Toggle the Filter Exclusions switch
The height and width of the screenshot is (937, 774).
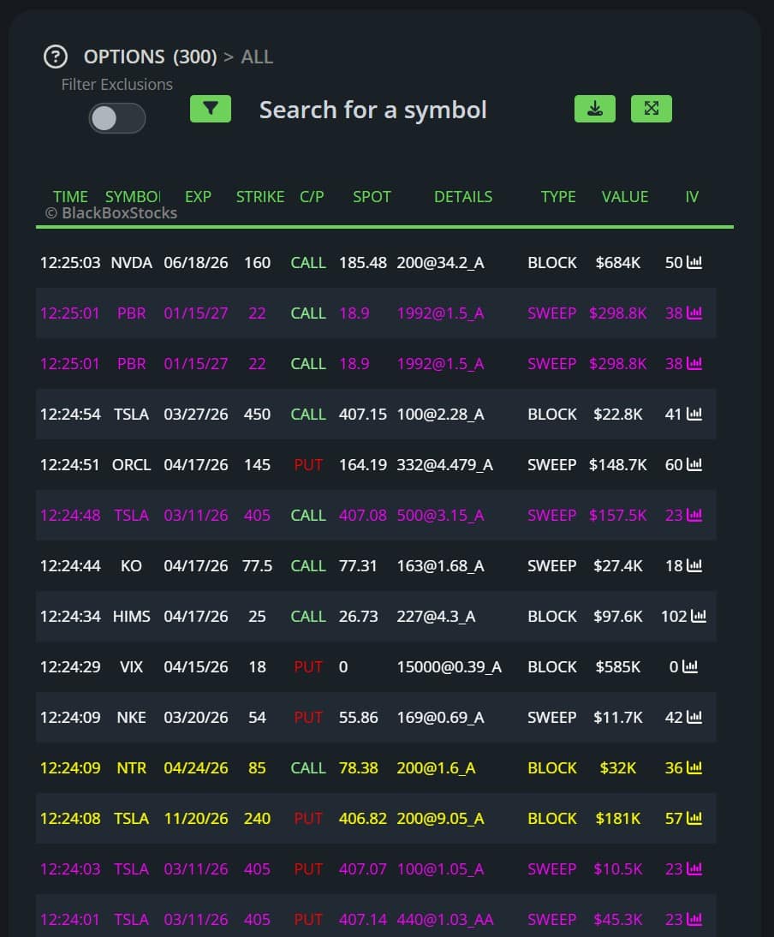(x=116, y=118)
